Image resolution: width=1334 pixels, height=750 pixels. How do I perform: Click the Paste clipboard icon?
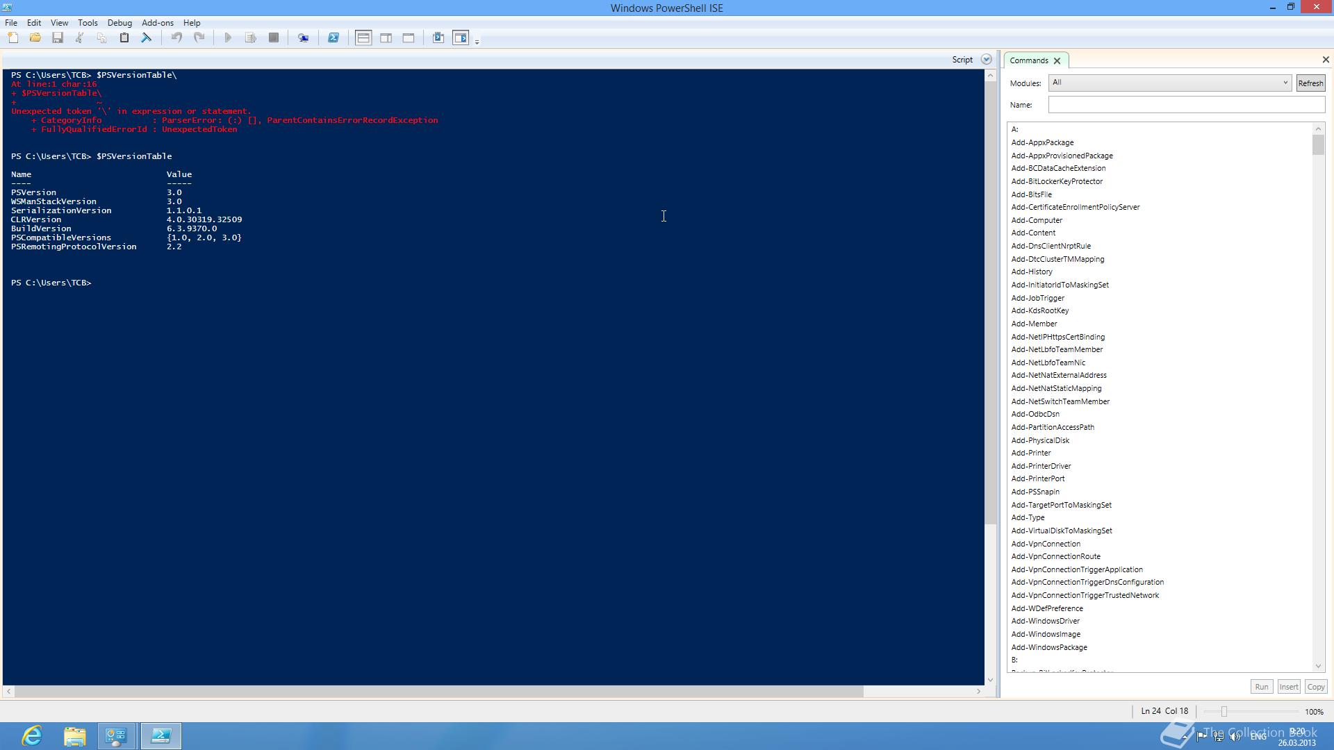pos(124,38)
